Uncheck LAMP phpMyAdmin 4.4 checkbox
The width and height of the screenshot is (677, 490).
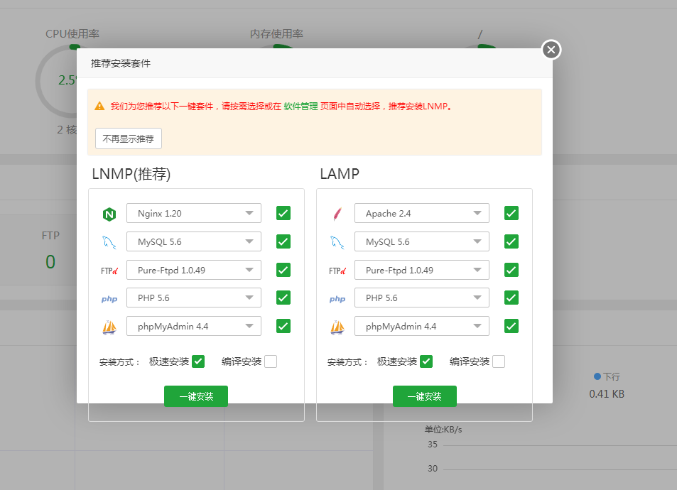(x=511, y=326)
